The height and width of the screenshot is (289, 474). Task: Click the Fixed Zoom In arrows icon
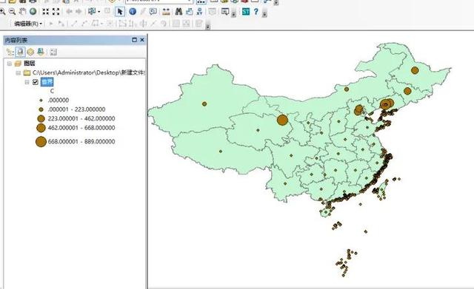(x=46, y=12)
